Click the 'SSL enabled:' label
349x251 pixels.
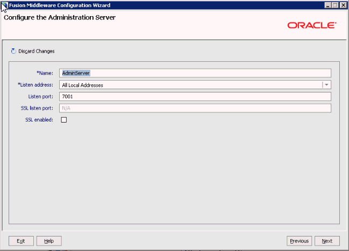pos(39,120)
